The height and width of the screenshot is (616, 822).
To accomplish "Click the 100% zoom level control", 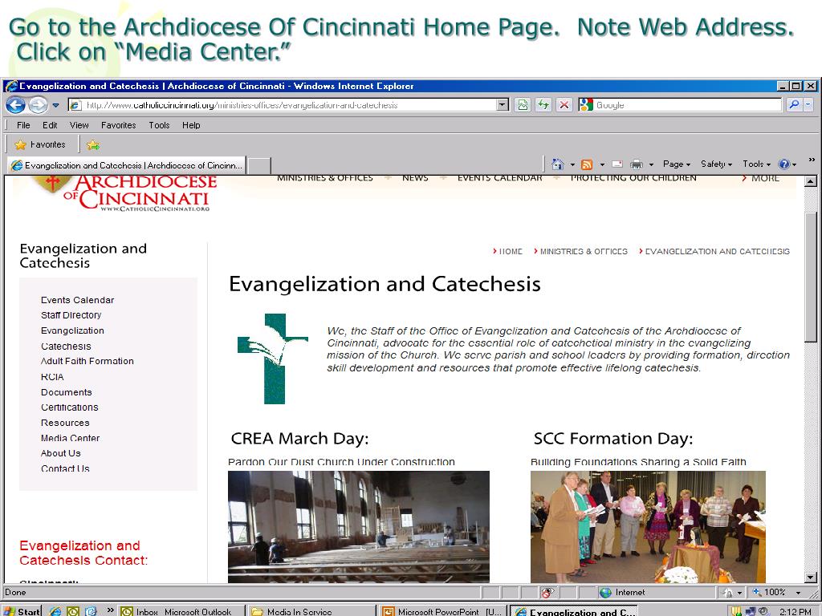I will pos(778,593).
